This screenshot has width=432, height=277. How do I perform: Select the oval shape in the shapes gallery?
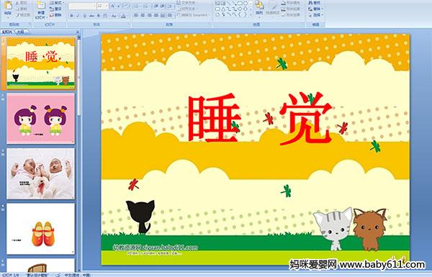tap(246, 4)
